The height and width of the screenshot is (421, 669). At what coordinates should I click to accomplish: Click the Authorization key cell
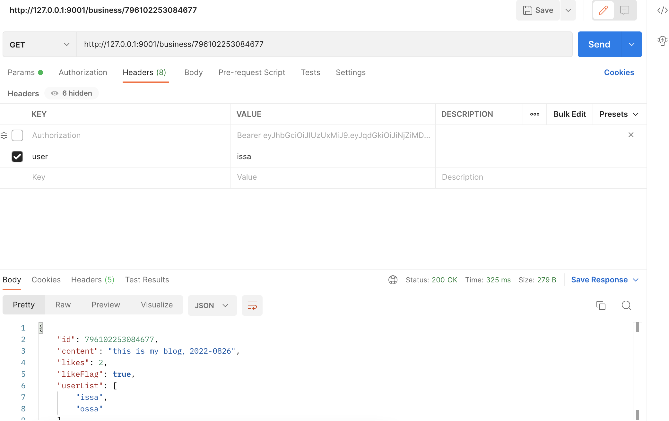point(128,135)
